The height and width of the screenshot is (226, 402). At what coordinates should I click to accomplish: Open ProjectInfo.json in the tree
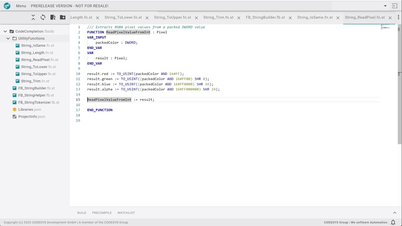pyautogui.click(x=32, y=116)
